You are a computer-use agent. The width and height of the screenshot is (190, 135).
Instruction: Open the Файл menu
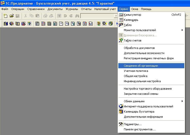pos(5,9)
